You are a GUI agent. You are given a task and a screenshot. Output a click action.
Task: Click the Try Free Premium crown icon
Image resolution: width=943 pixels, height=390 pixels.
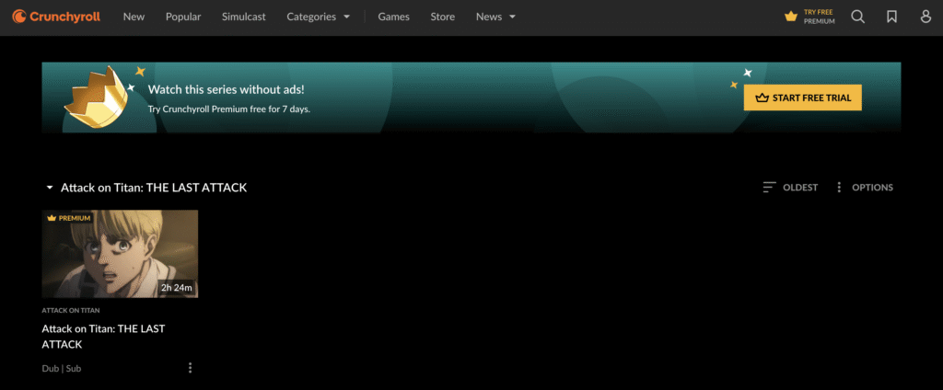coord(790,17)
